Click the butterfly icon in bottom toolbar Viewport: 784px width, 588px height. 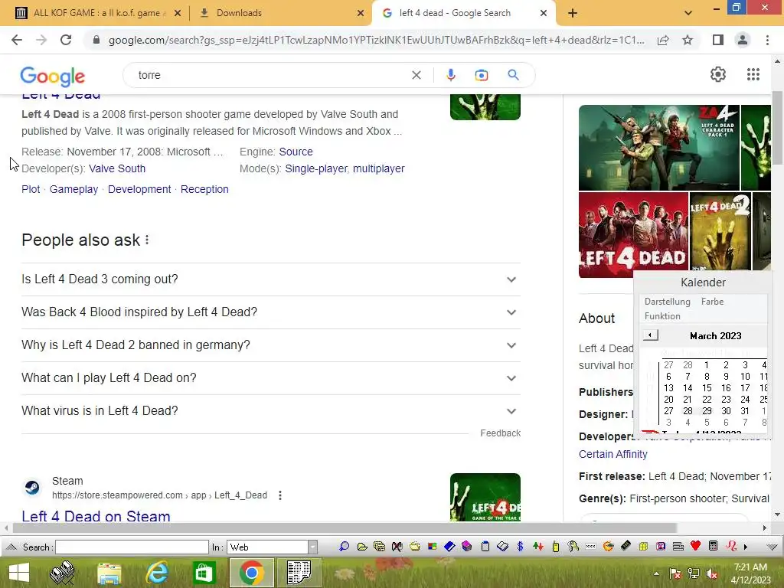click(397, 547)
